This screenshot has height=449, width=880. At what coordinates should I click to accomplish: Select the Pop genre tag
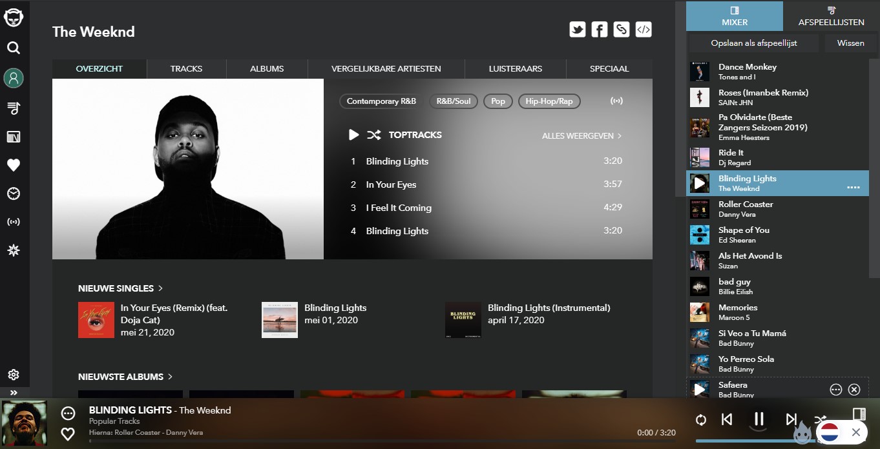(498, 101)
